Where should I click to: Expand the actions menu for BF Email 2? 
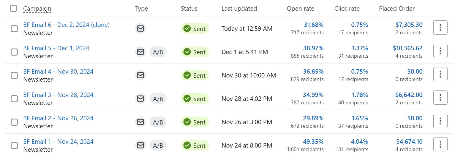(440, 121)
